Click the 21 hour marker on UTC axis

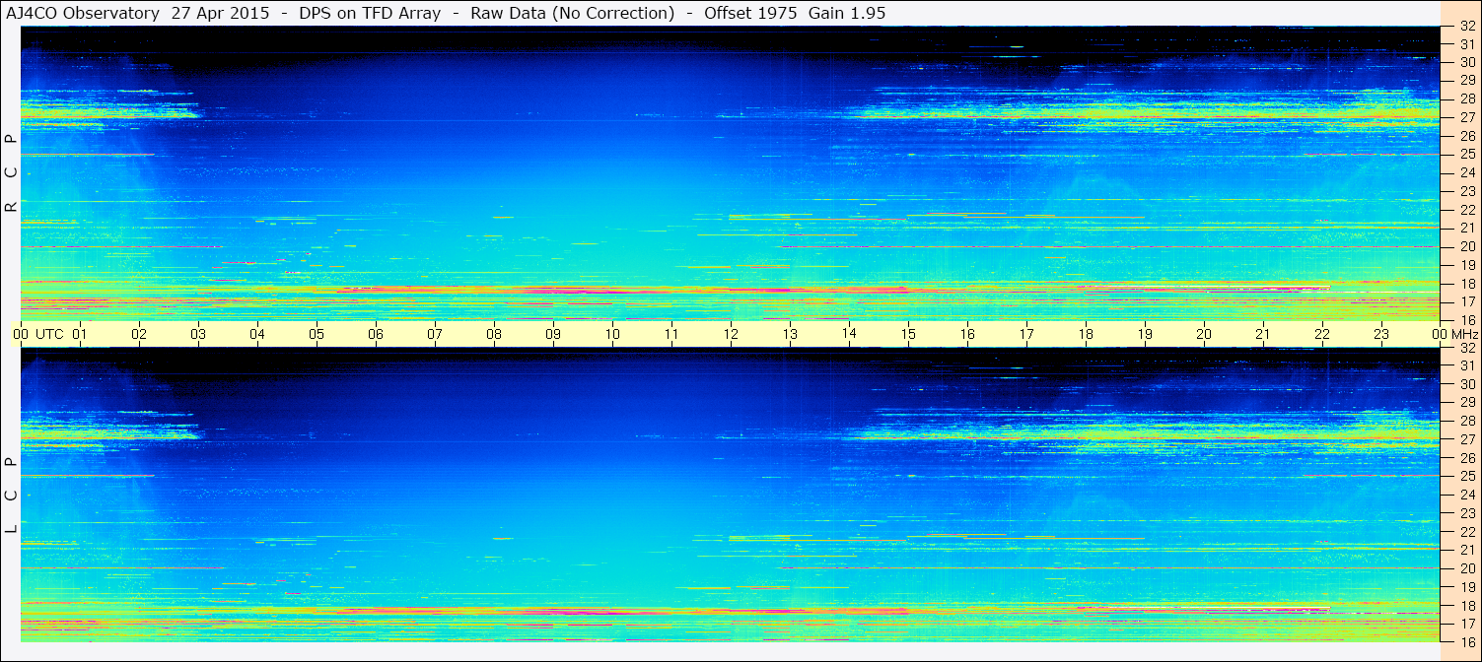point(1263,334)
